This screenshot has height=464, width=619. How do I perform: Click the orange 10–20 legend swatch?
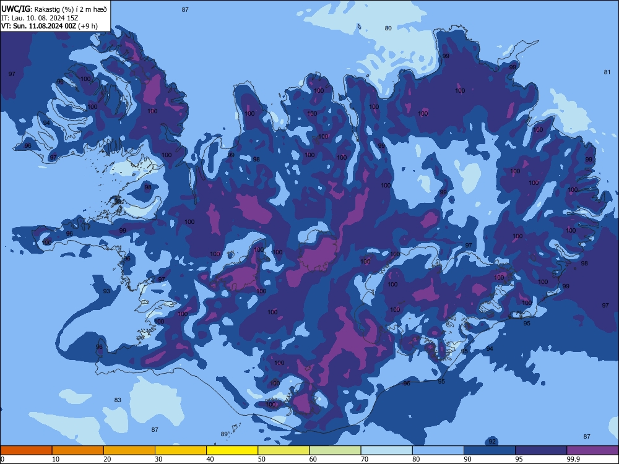click(78, 450)
